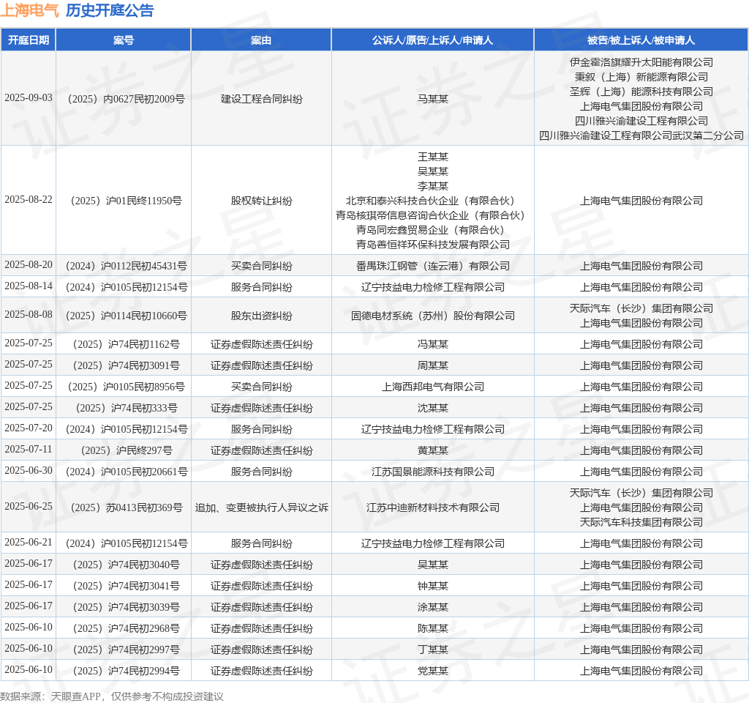The image size is (749, 703).
Task: Click plaintiff 江苏国景能源科技有限公司
Action: 433,472
